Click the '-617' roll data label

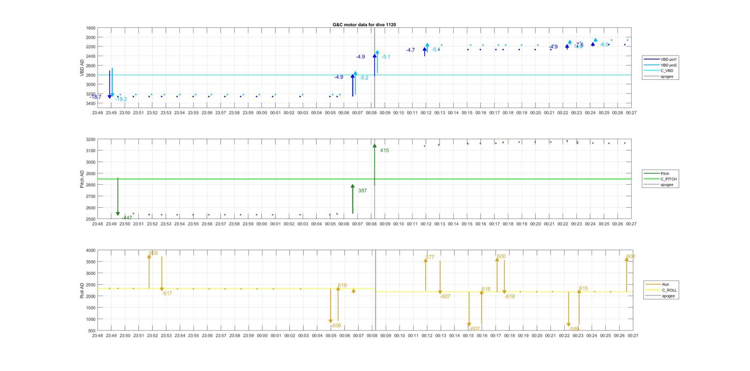click(167, 293)
